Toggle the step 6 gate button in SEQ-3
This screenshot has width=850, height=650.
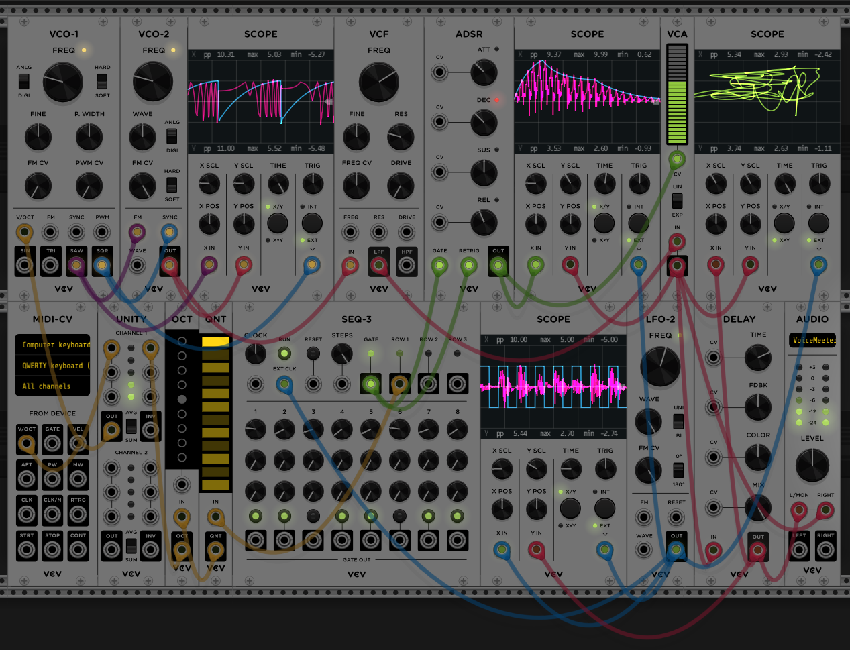tap(399, 517)
